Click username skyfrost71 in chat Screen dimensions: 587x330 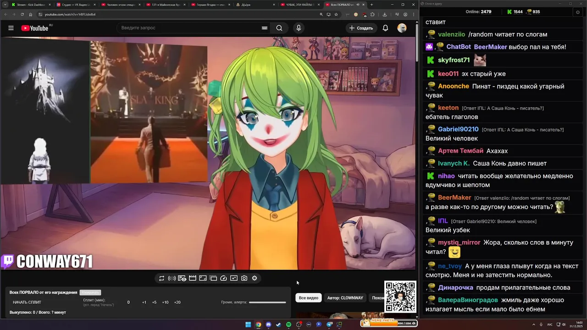click(x=454, y=60)
